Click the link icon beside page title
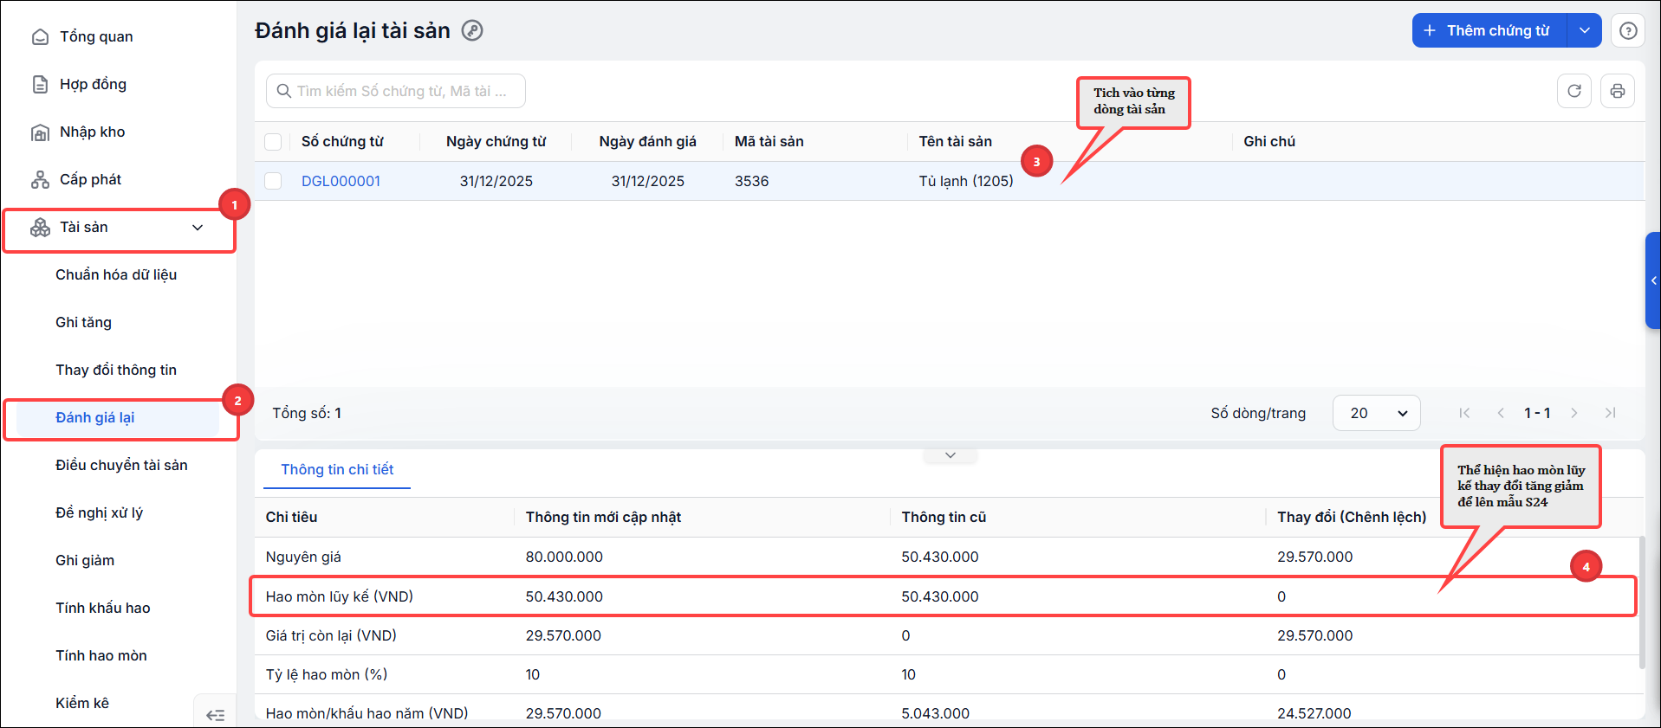1661x728 pixels. pos(472,30)
